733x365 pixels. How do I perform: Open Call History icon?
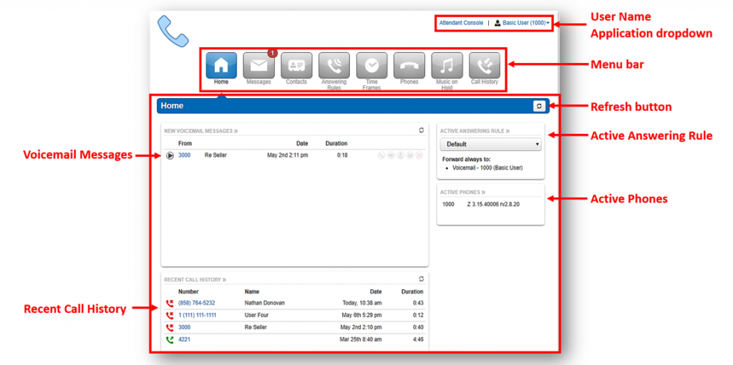tap(485, 65)
